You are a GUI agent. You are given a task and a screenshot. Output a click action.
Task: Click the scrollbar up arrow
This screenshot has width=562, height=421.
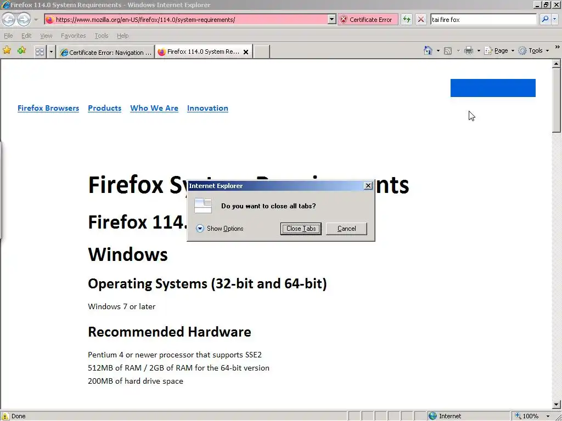[x=557, y=64]
